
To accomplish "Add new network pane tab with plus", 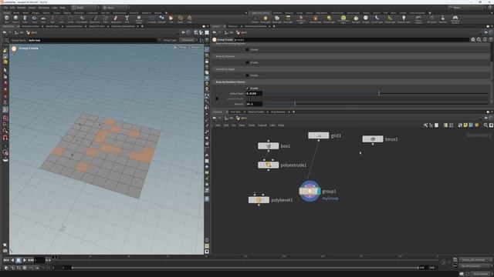I will coord(293,112).
